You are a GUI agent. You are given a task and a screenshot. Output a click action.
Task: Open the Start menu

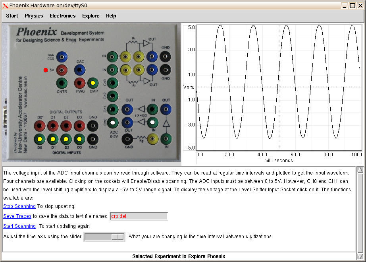12,16
